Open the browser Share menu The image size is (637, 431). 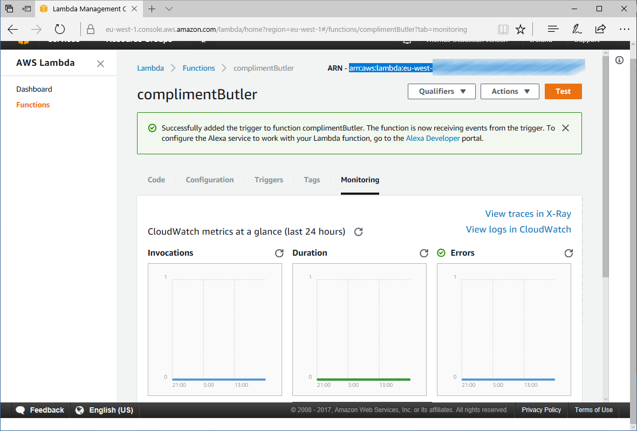pos(600,29)
